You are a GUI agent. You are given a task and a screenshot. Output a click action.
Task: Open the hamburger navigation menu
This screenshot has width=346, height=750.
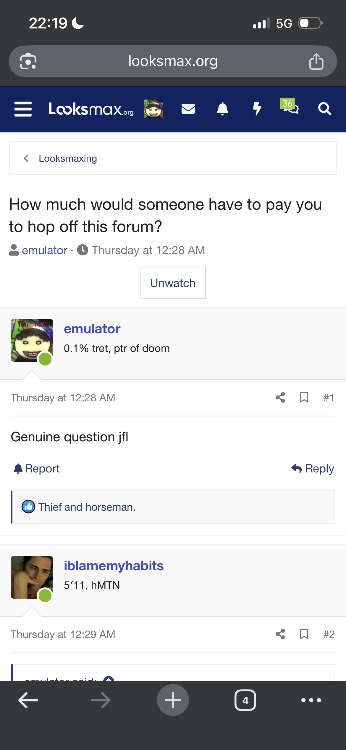coord(23,109)
